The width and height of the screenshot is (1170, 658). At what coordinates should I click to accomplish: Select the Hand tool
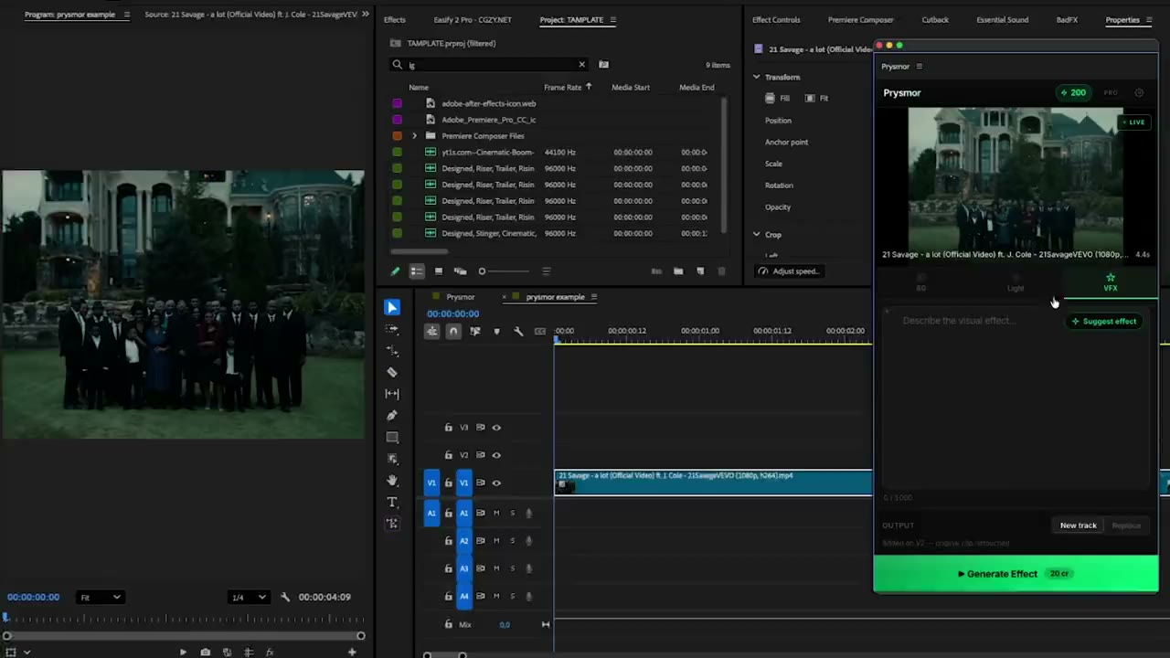click(392, 480)
